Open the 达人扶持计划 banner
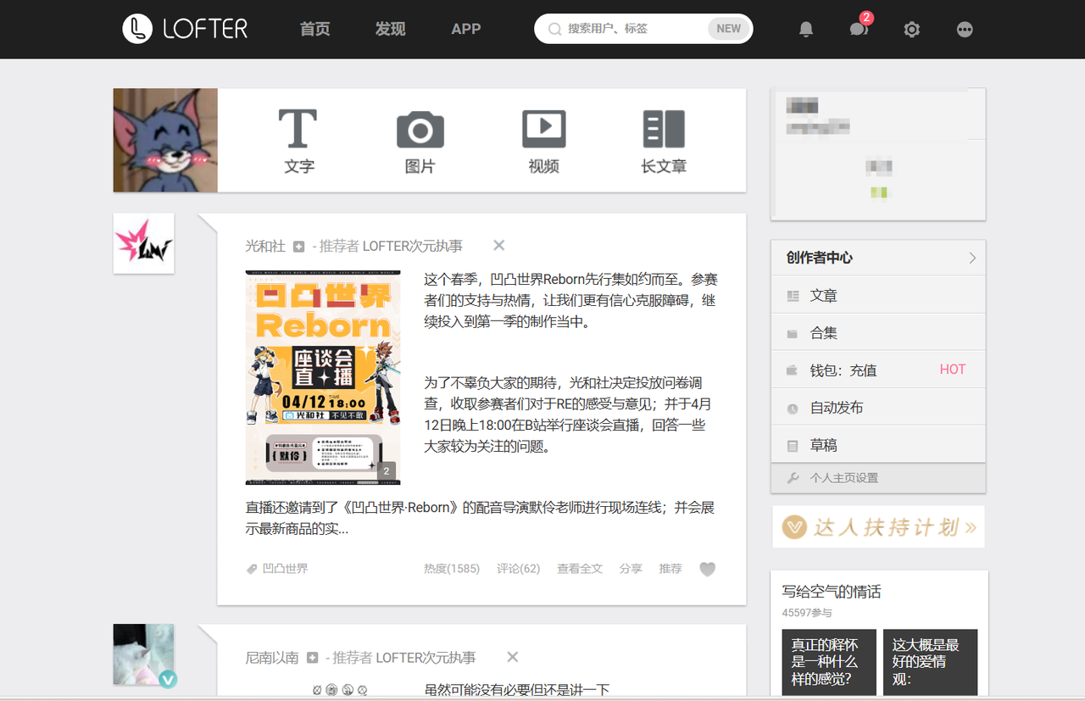1085x701 pixels. coord(878,526)
